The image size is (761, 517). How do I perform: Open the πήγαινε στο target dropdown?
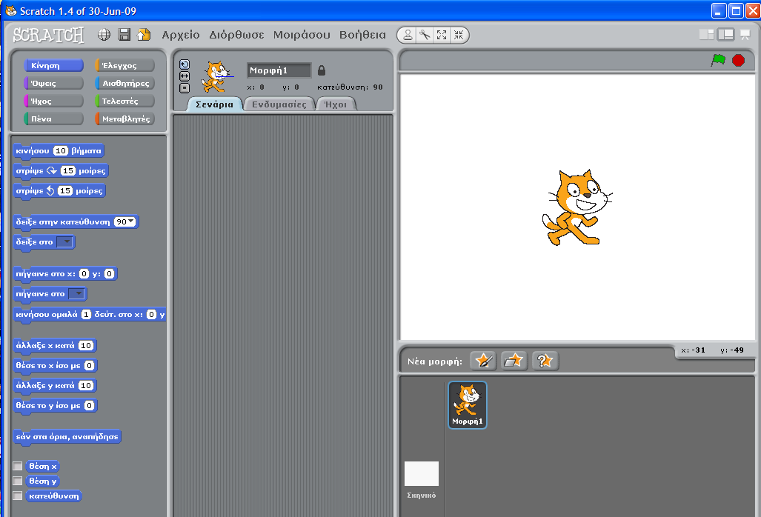tap(76, 293)
